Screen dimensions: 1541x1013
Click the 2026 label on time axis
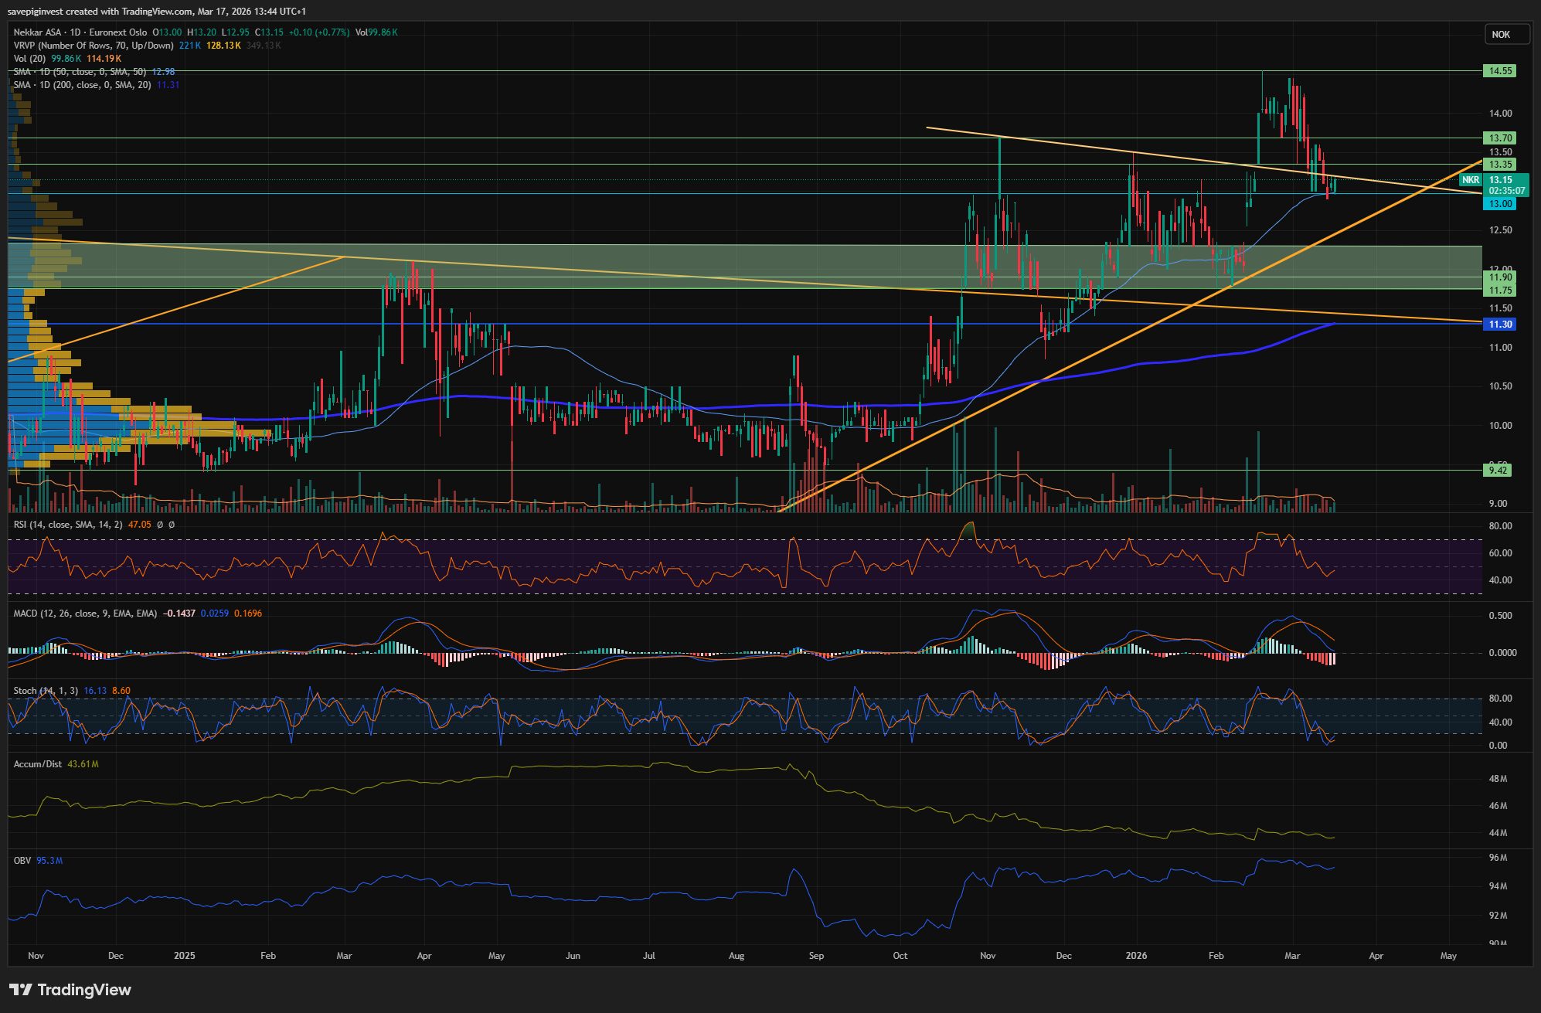click(x=1136, y=956)
